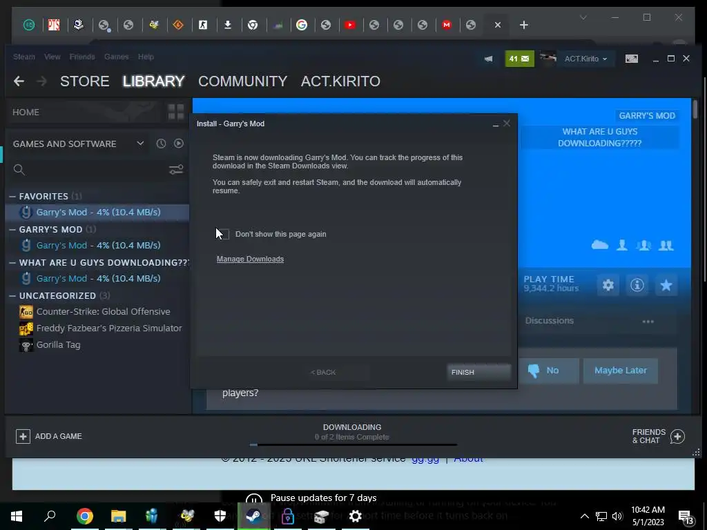Select Freddy Fazbear's Pizzeria Simulator entry

click(100, 328)
